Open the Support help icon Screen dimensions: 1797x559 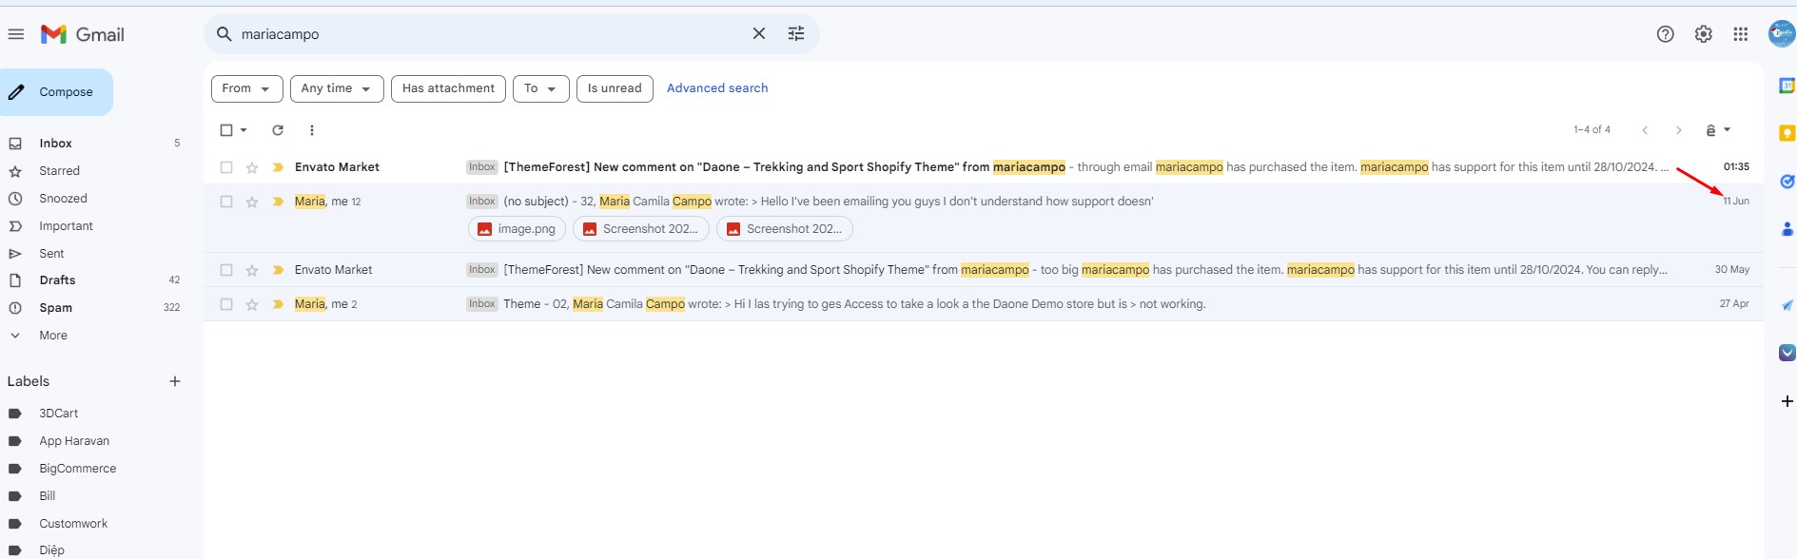click(1665, 34)
